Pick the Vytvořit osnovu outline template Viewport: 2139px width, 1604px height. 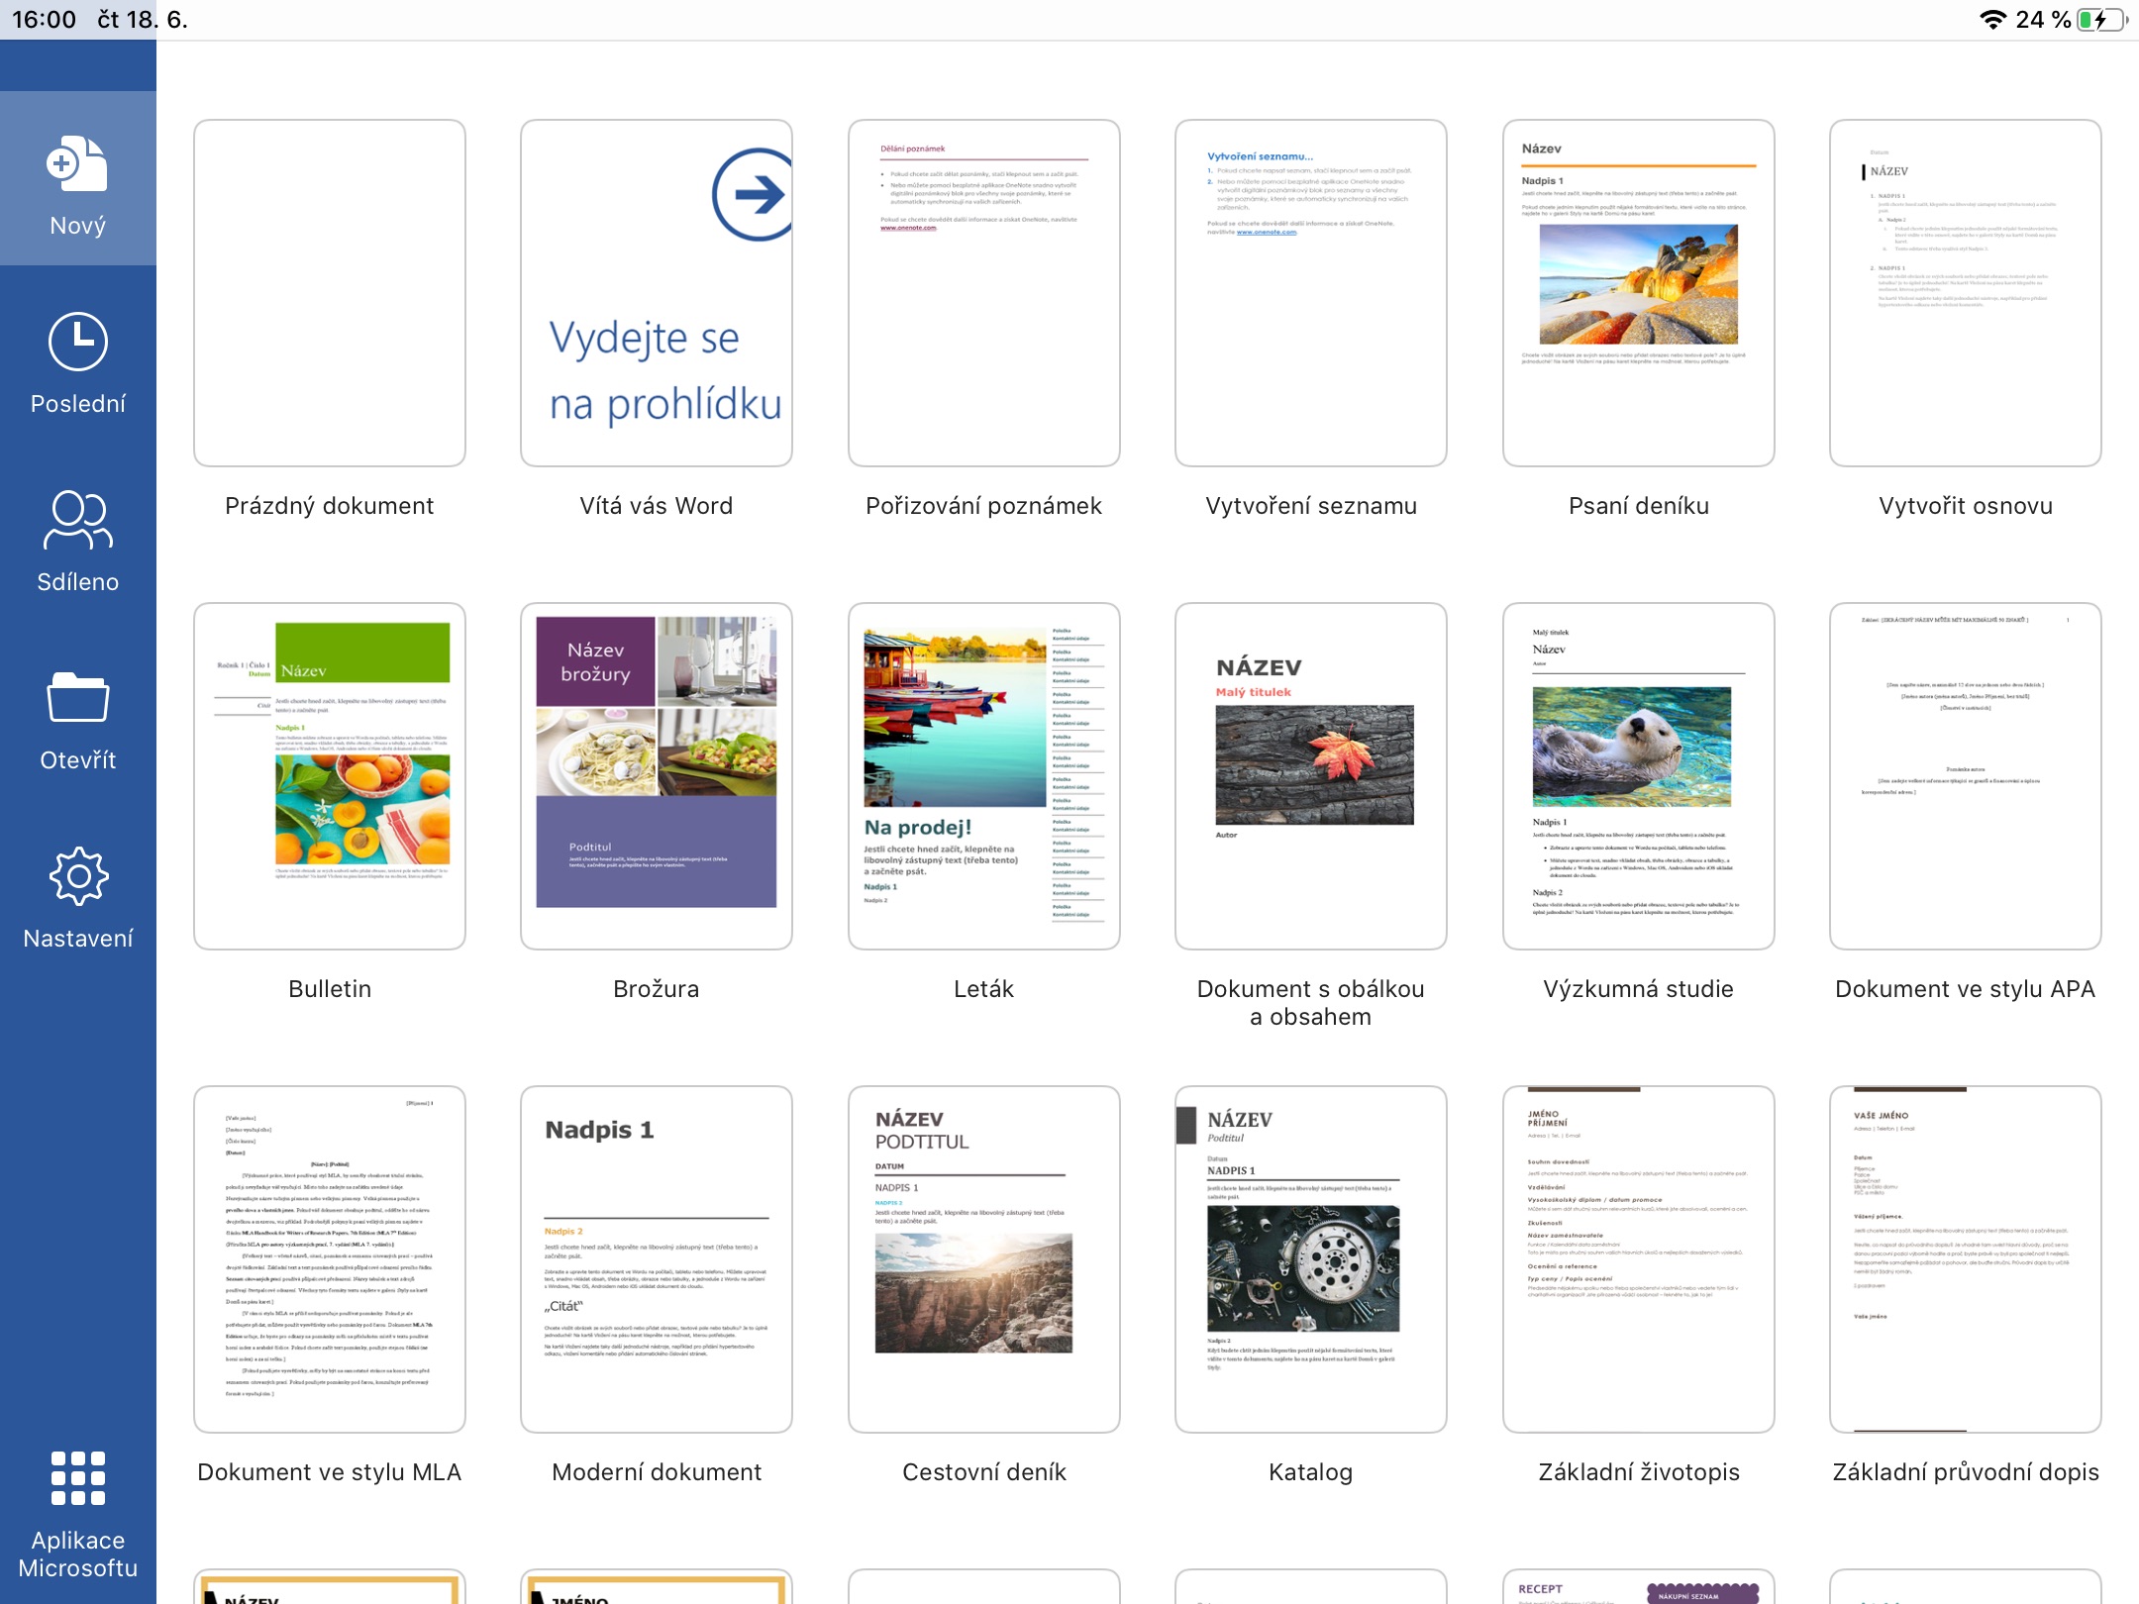(x=1965, y=293)
